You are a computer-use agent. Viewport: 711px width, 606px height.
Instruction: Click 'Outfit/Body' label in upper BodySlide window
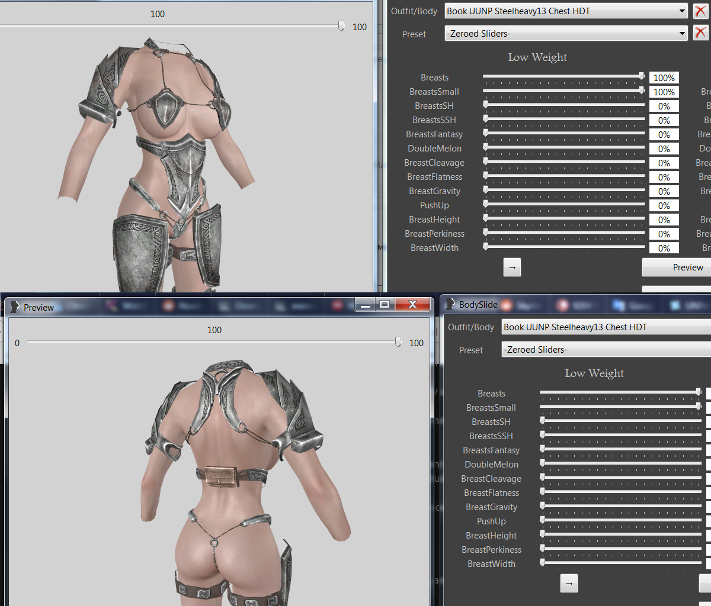click(414, 11)
